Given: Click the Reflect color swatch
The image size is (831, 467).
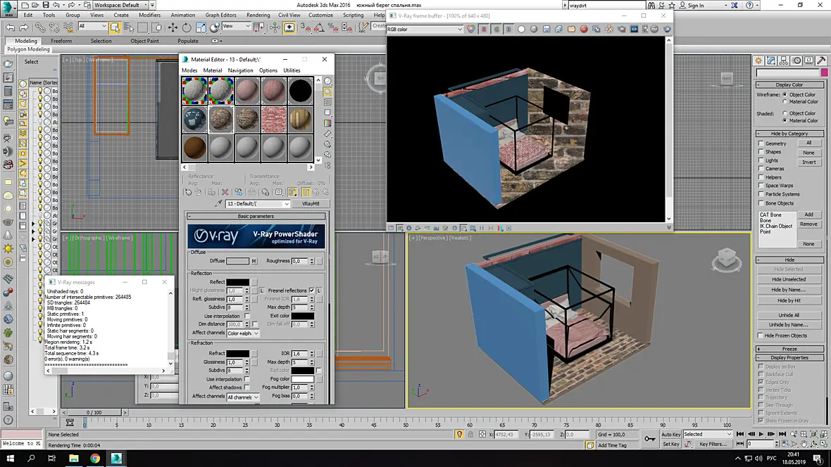Looking at the screenshot, I should tap(237, 282).
